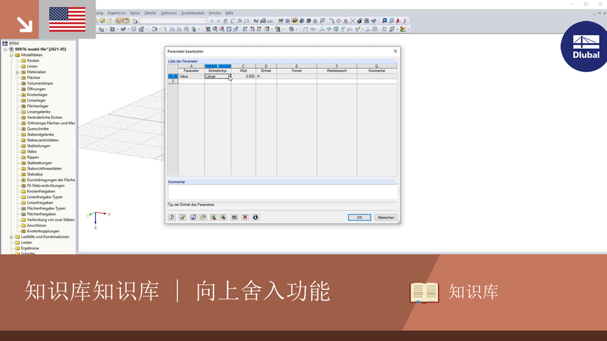Image resolution: width=607 pixels, height=341 pixels.
Task: Click the Excel import icon in dialog toolbar
Action: click(223, 217)
